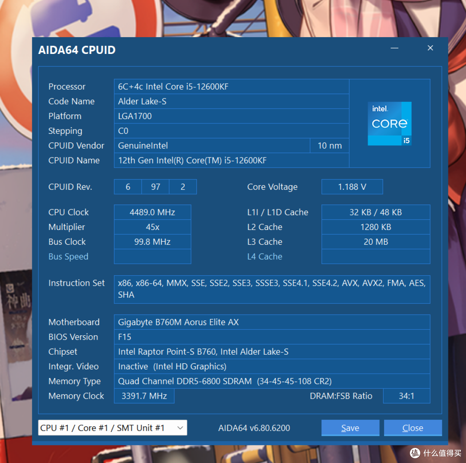Click the Memory Clock value 3391.7 MHz
Image resolution: width=466 pixels, height=463 pixels.
click(144, 396)
